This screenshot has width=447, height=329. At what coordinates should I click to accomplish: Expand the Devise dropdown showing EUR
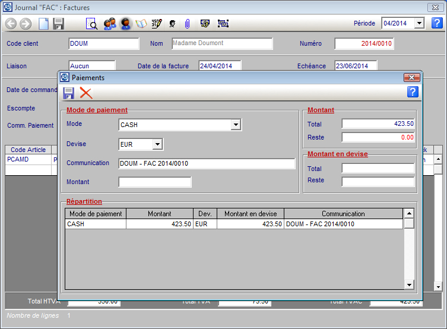tap(157, 144)
